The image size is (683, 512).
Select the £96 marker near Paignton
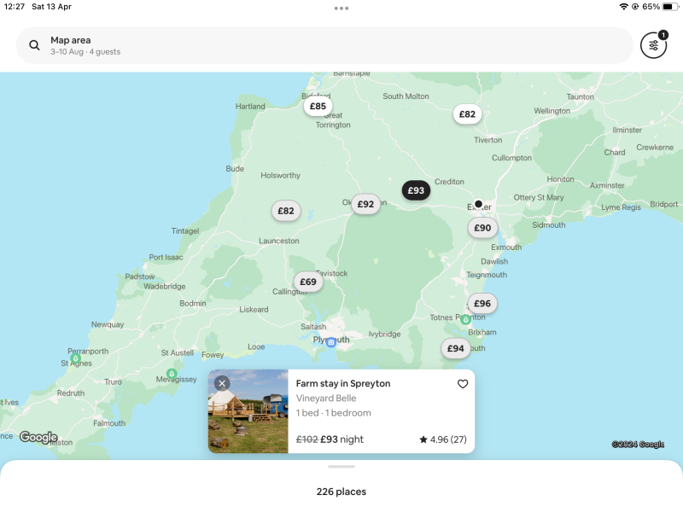pyautogui.click(x=482, y=304)
